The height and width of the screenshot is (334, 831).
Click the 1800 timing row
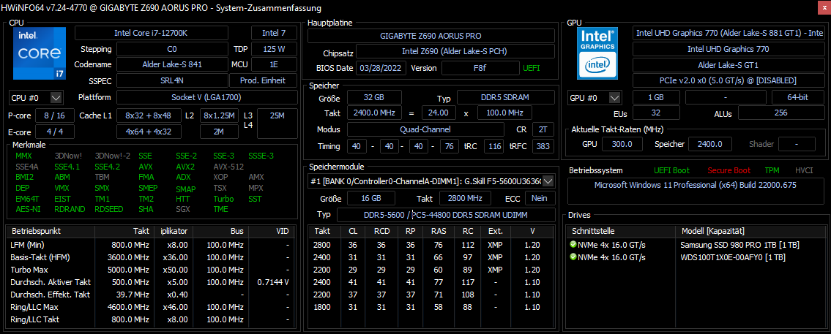[431, 307]
